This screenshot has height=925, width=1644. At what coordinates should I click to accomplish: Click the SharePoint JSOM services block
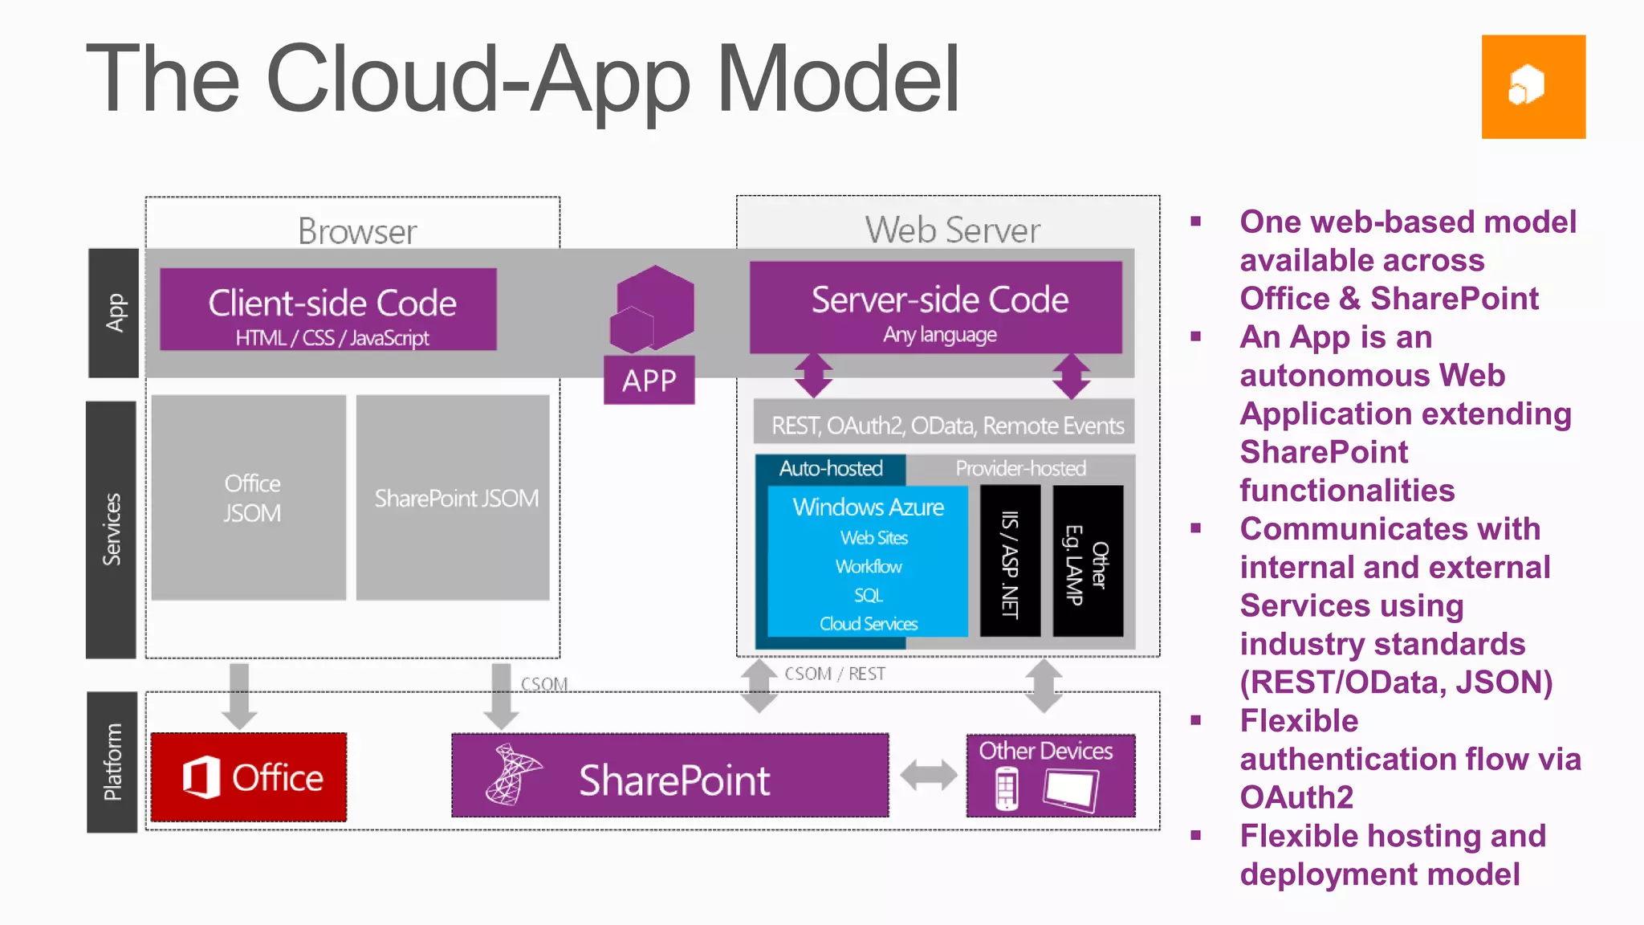click(454, 498)
